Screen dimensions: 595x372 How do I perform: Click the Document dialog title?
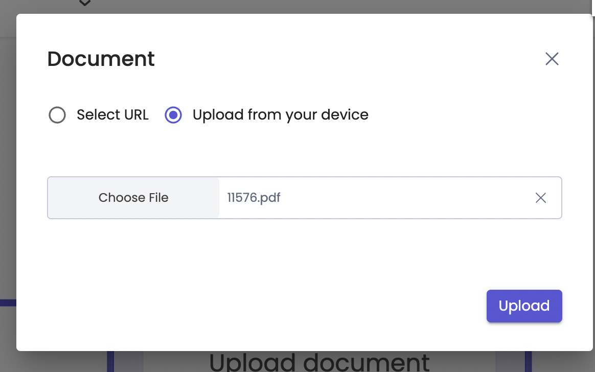click(x=101, y=59)
